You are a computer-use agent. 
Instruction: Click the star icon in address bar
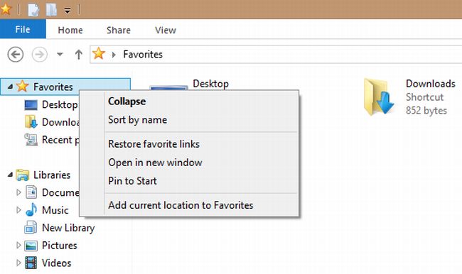point(98,54)
